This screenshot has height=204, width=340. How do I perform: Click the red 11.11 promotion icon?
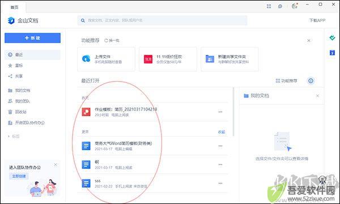click(148, 59)
